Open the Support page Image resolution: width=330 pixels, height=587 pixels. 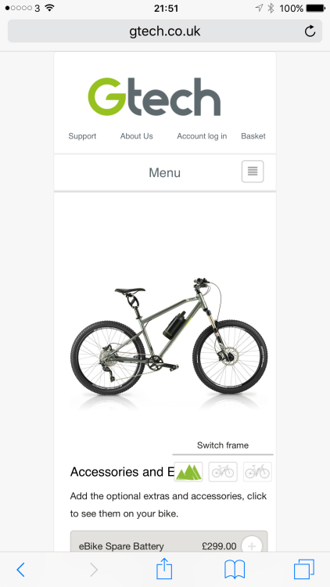(82, 136)
